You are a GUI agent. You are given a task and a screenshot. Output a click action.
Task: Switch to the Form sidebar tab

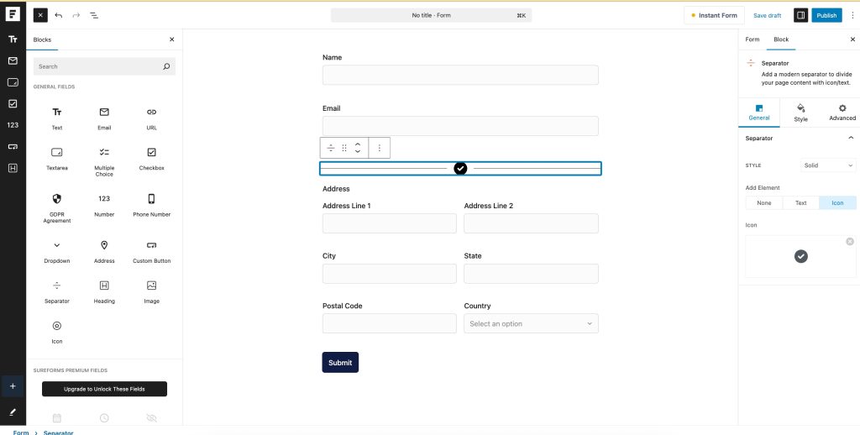coord(752,39)
